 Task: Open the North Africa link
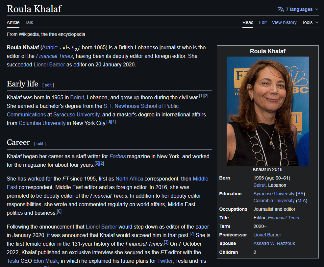129,179
